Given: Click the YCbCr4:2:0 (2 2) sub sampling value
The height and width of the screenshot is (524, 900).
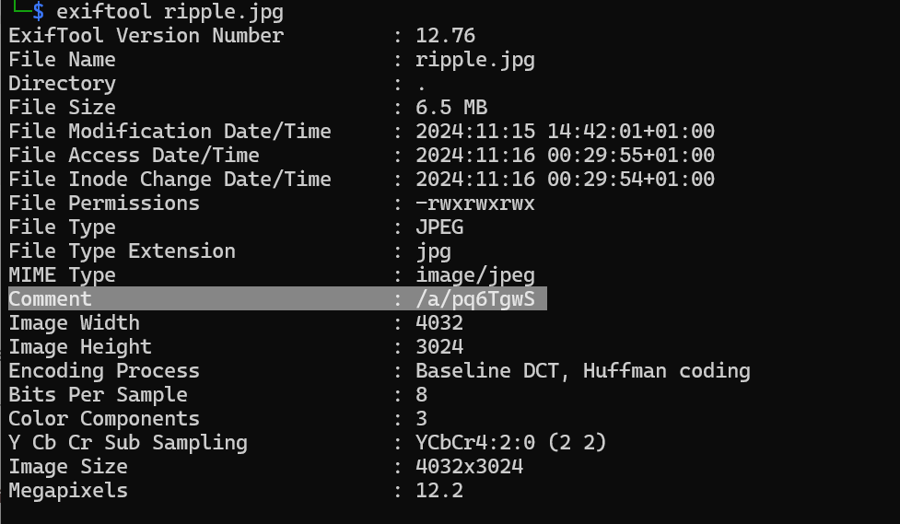Looking at the screenshot, I should pyautogui.click(x=511, y=443).
